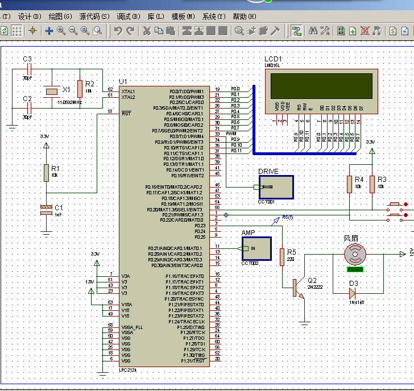Click the Exit to parent sheet icon

(x=377, y=31)
